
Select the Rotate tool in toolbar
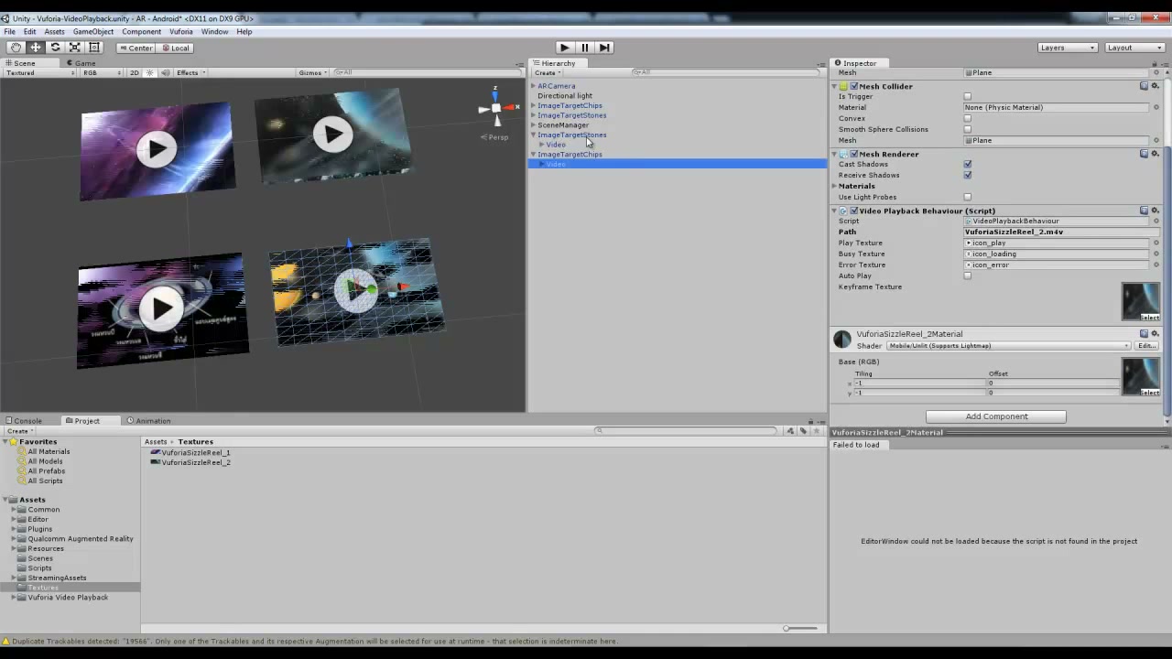click(x=55, y=48)
